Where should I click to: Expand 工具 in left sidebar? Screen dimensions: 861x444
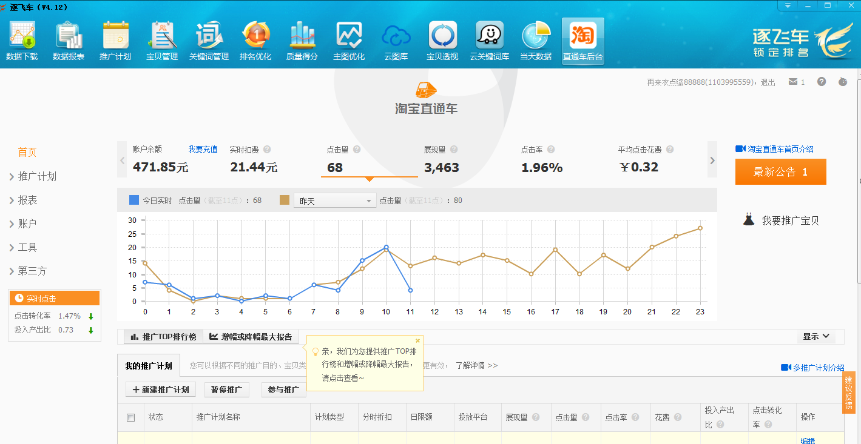24,247
